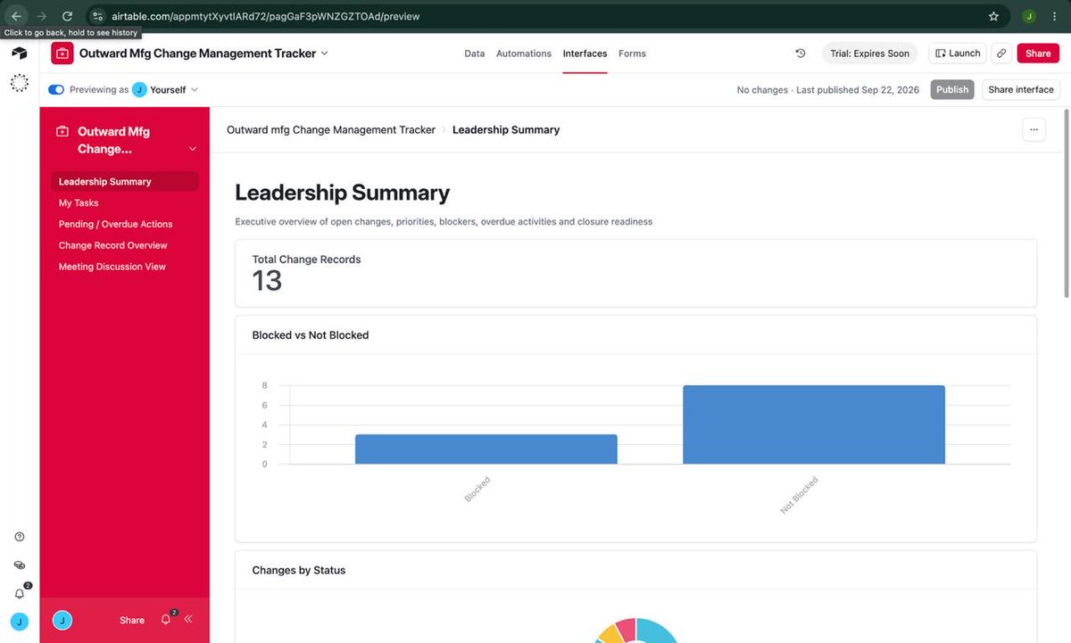The image size is (1071, 643).
Task: Click the user avatar in the red sidebar
Action: tap(62, 620)
